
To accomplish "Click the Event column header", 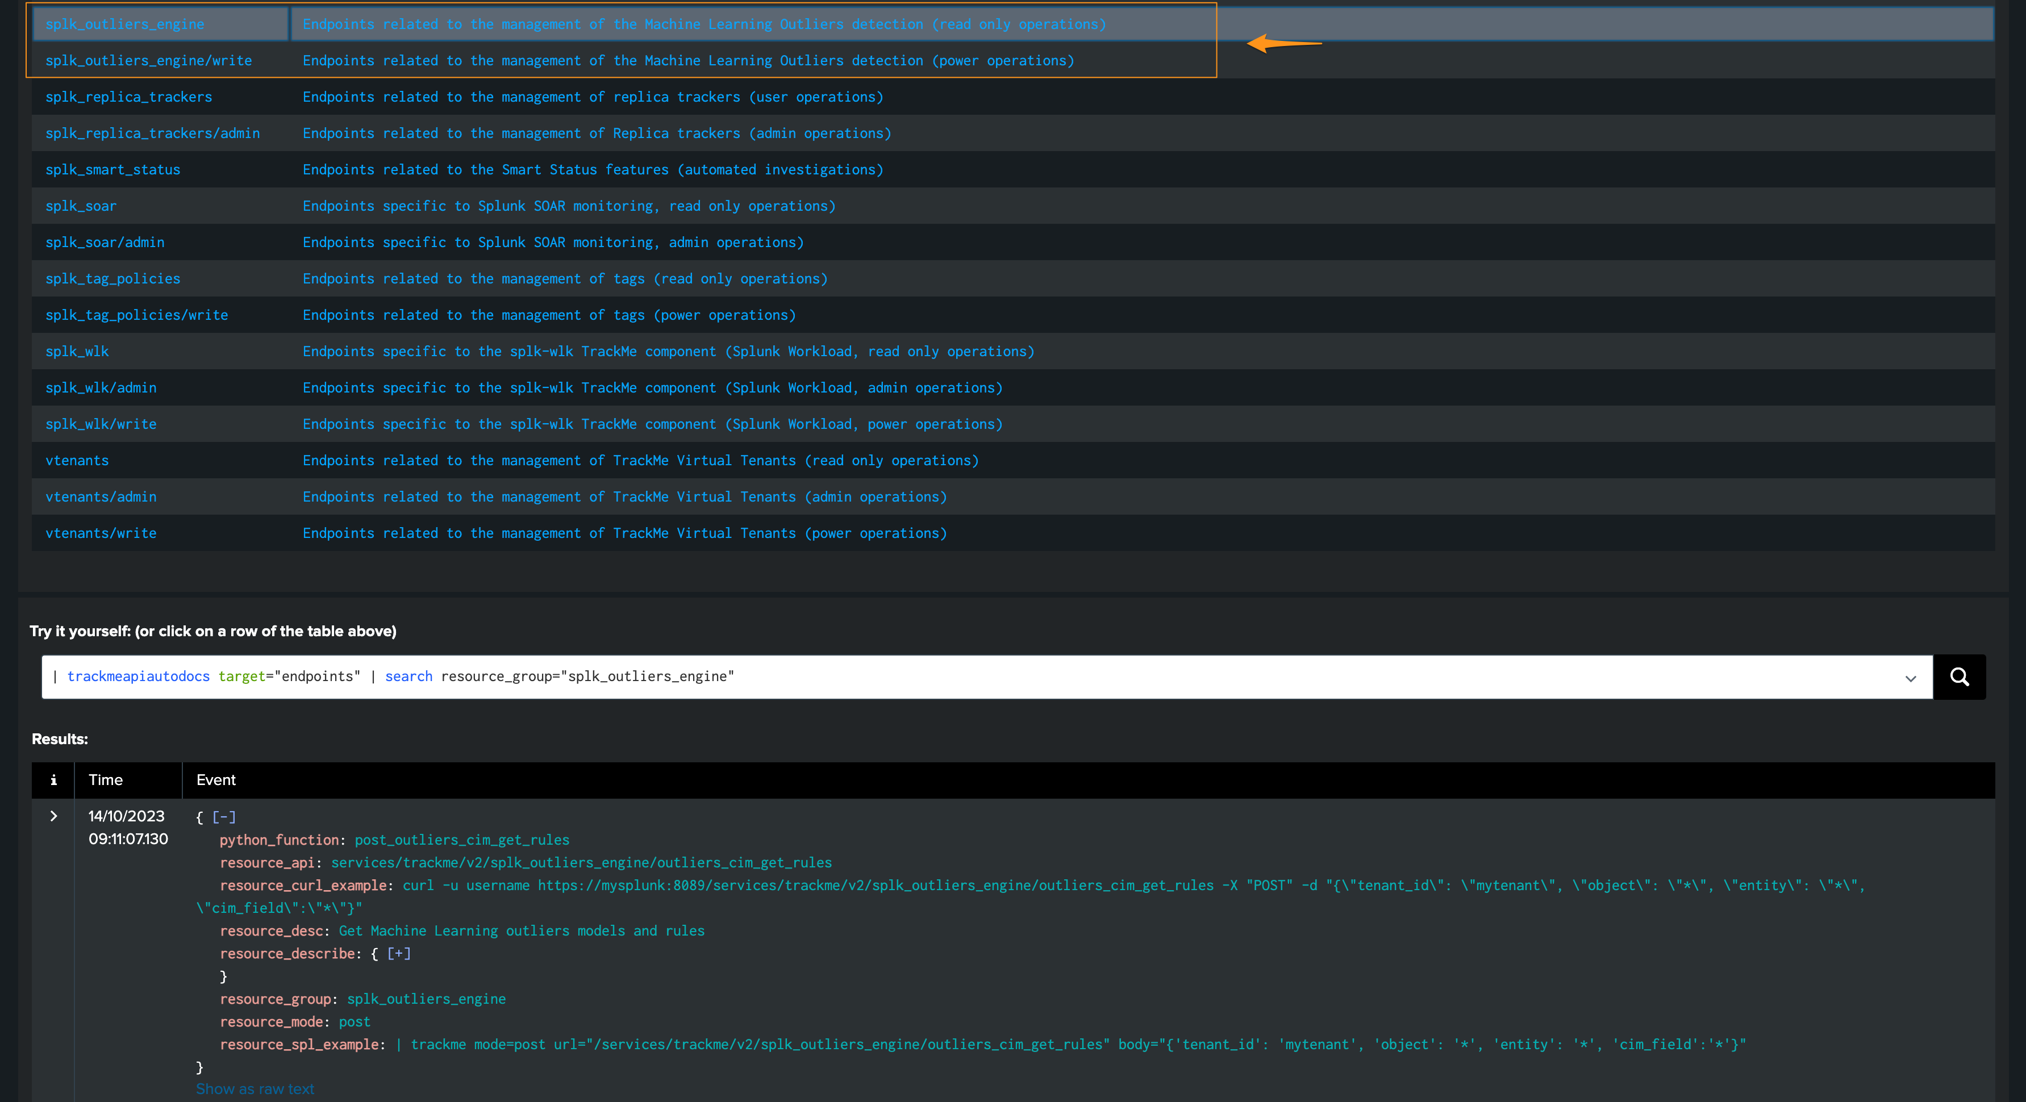I will 215,779.
